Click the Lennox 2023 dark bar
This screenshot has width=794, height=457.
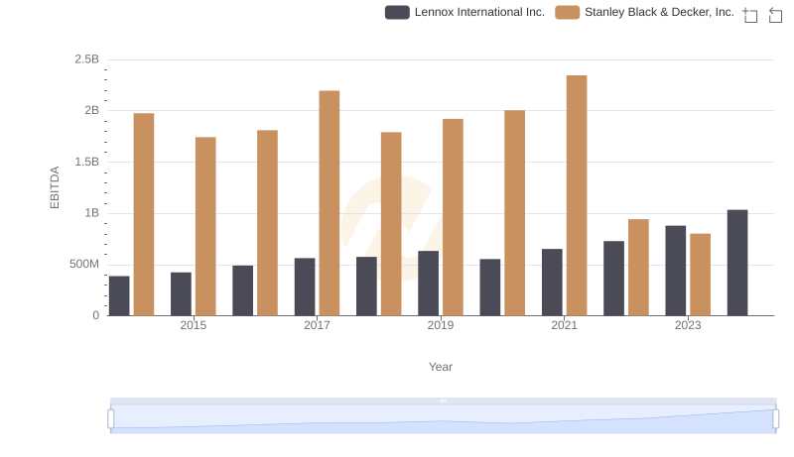coord(676,271)
